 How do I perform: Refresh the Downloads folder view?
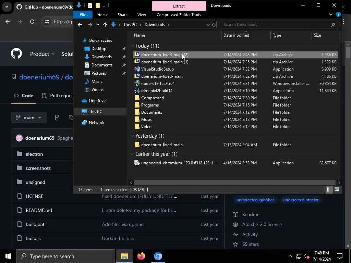[x=214, y=25]
